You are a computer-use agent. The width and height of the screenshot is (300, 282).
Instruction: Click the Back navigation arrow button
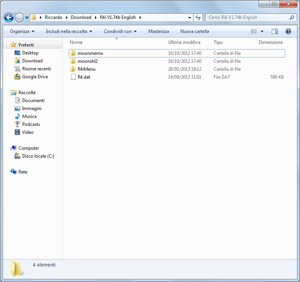click(9, 17)
